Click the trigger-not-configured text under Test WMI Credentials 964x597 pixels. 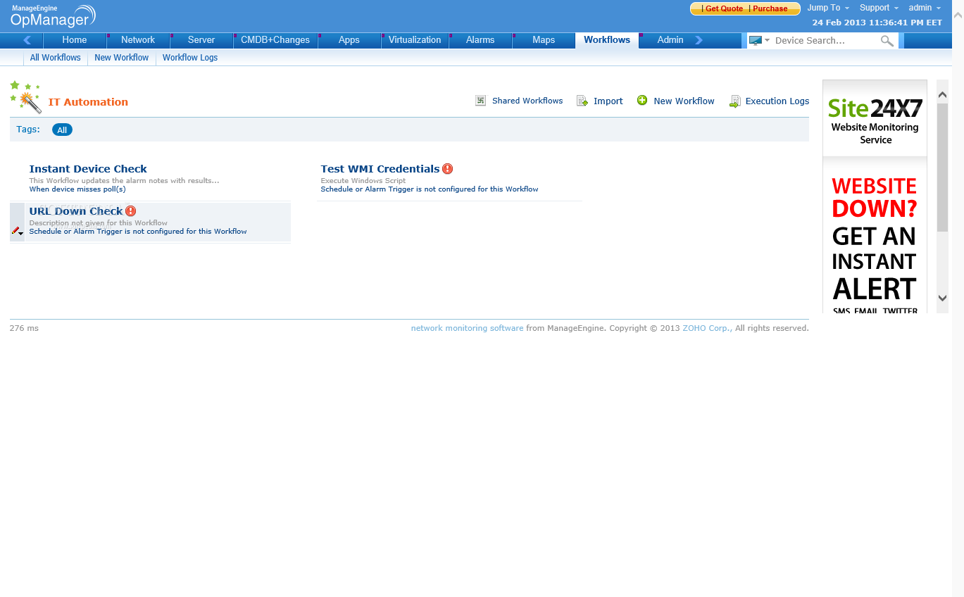430,189
